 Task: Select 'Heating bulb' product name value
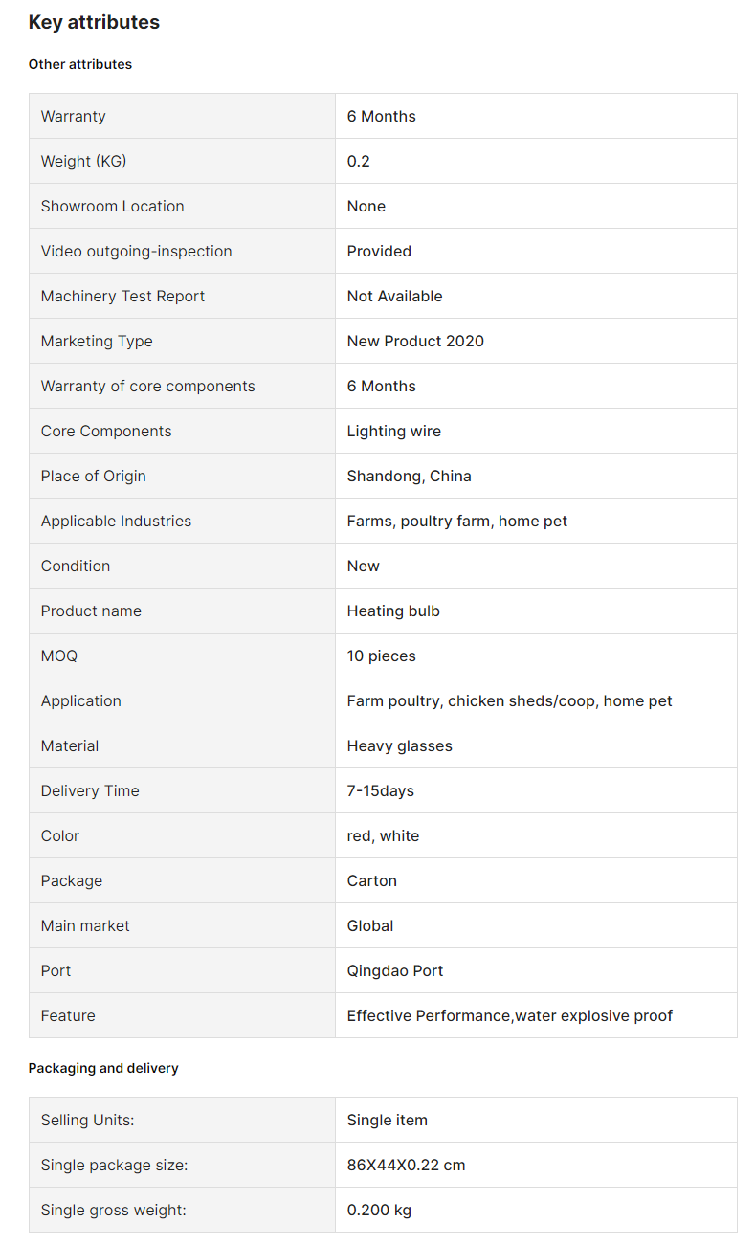click(x=393, y=611)
